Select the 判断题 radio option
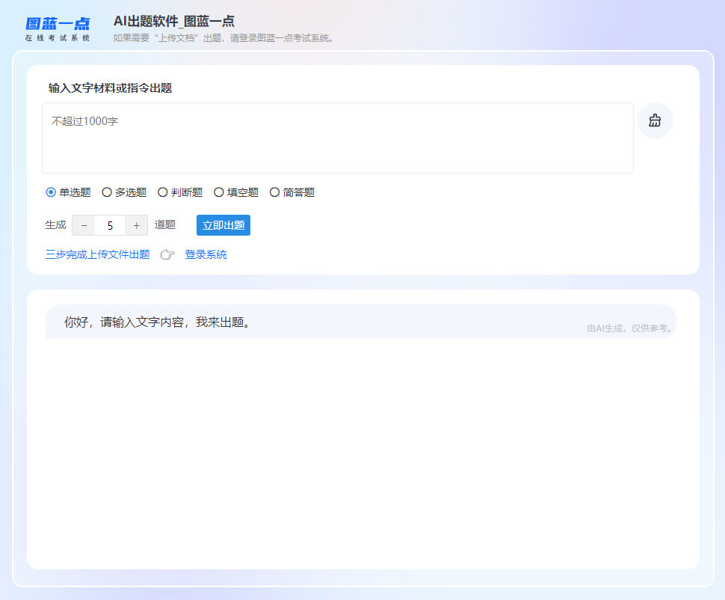The width and height of the screenshot is (725, 600). (163, 192)
